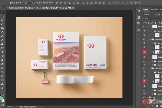Open the status bar info arrow
The width and height of the screenshot is (162, 108).
coord(42,107)
